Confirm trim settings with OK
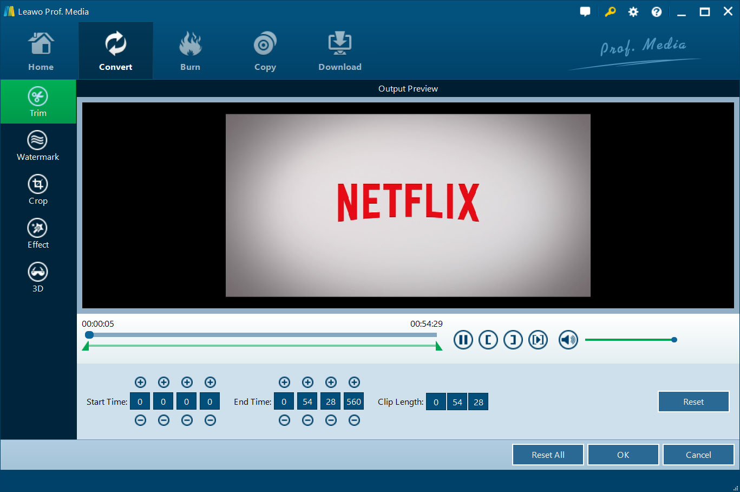This screenshot has height=492, width=740. click(x=623, y=455)
